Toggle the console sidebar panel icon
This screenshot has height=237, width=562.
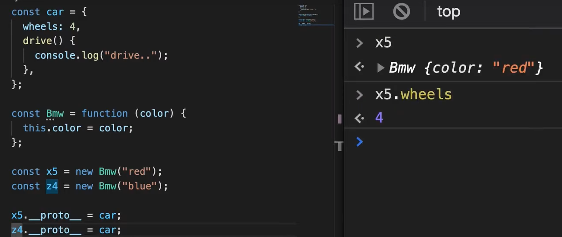pos(364,11)
